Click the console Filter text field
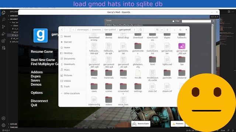 pyautogui.click(x=196, y=21)
